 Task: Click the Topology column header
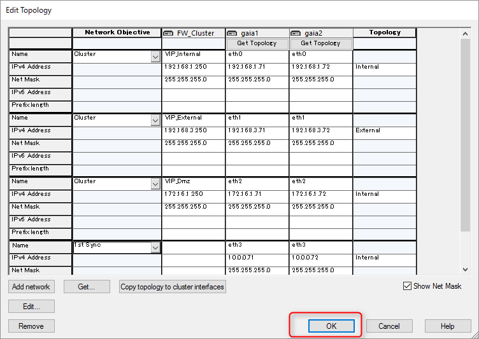(x=385, y=32)
